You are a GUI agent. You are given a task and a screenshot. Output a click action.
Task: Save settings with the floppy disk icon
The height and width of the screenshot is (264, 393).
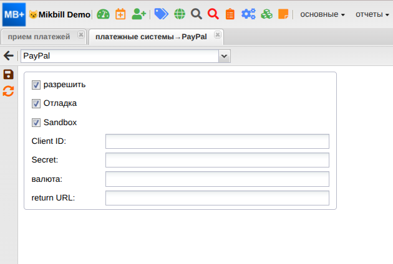tap(8, 75)
